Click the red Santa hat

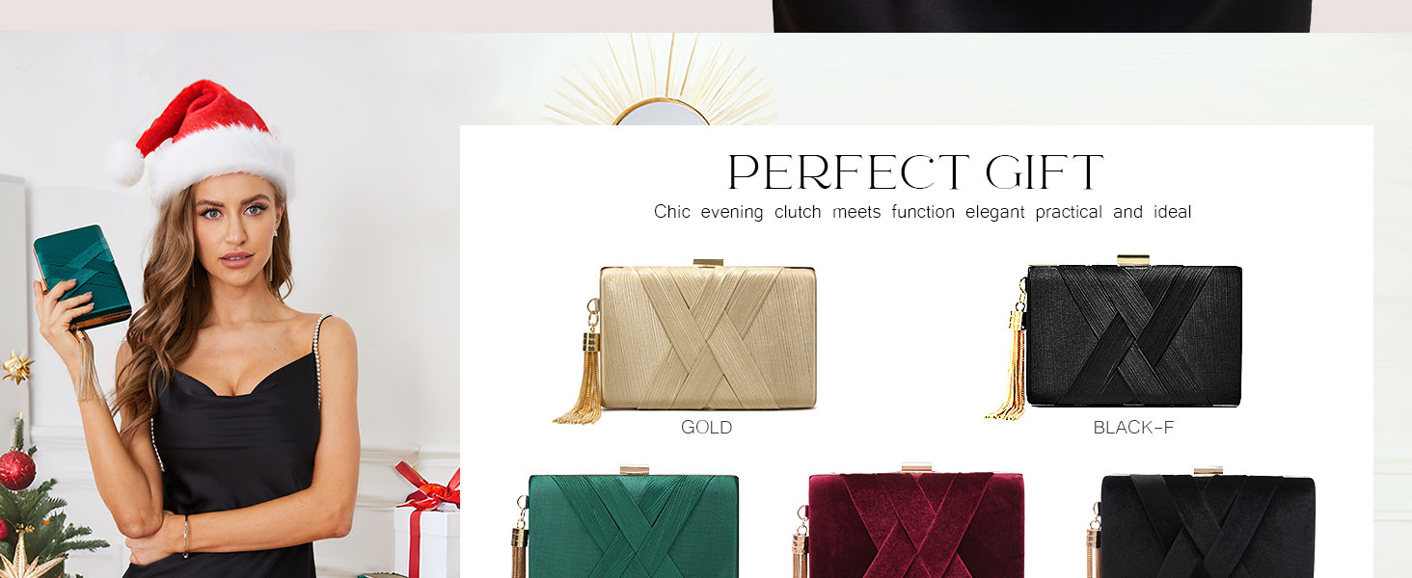coord(203,140)
